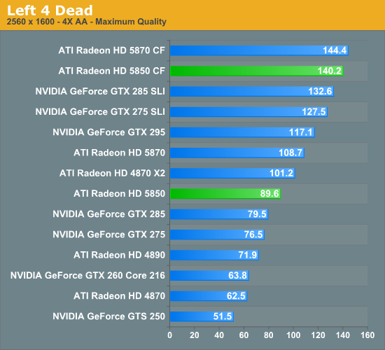385x350 pixels.
Task: Select the 'NVIDIA GeForce GTX 275' single-card label
Action: pyautogui.click(x=108, y=234)
